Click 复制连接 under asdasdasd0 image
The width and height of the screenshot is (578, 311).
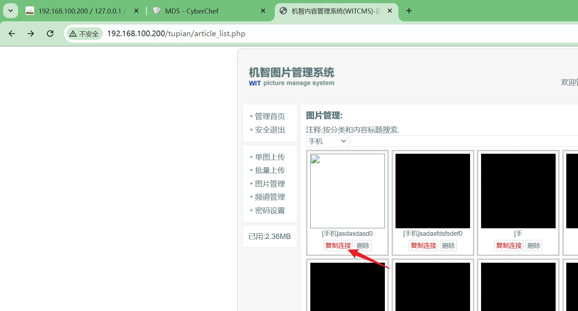[x=338, y=246]
